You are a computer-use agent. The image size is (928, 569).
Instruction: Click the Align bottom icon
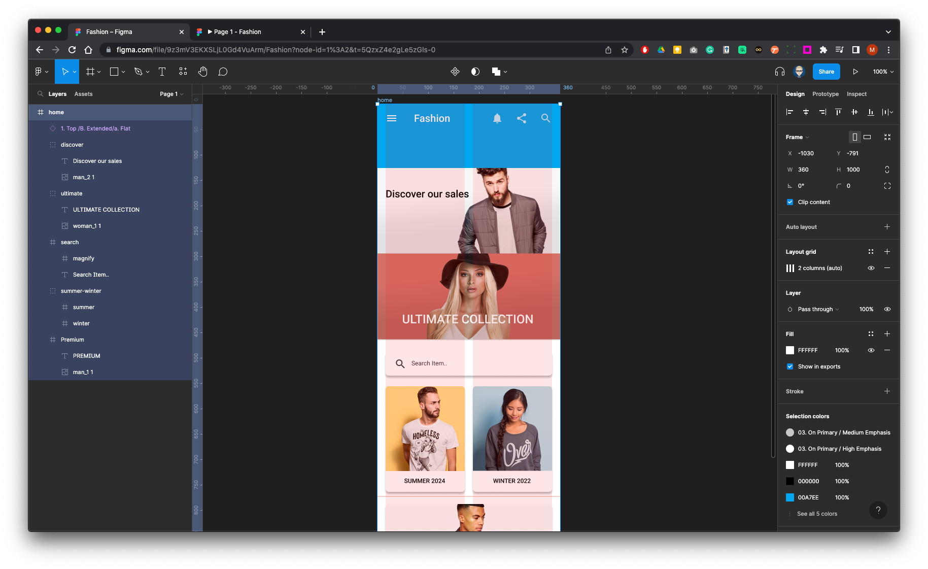click(x=871, y=112)
